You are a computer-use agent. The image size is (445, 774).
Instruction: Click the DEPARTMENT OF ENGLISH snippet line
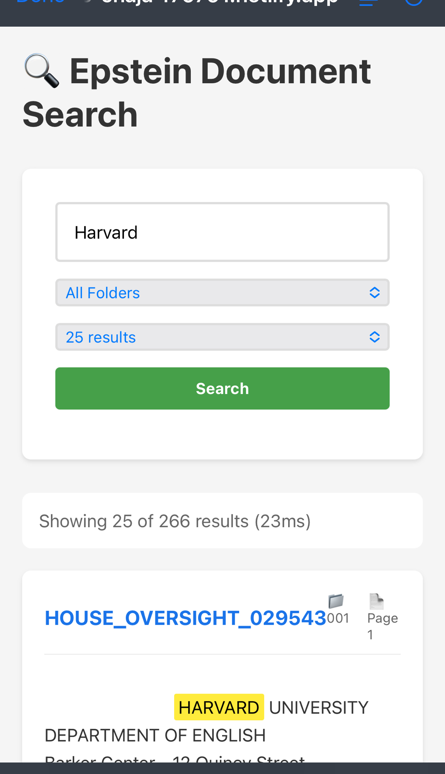tap(155, 735)
